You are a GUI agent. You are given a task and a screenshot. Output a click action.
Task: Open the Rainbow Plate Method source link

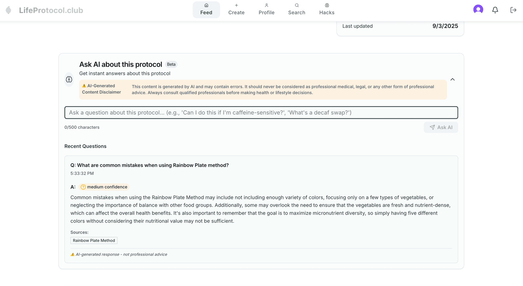point(94,241)
